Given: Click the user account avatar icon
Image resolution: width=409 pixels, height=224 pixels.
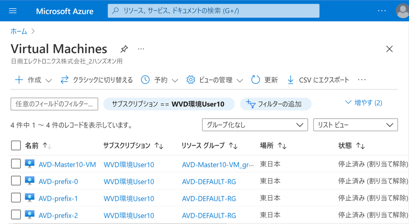Looking at the screenshot, I should tap(402, 11).
